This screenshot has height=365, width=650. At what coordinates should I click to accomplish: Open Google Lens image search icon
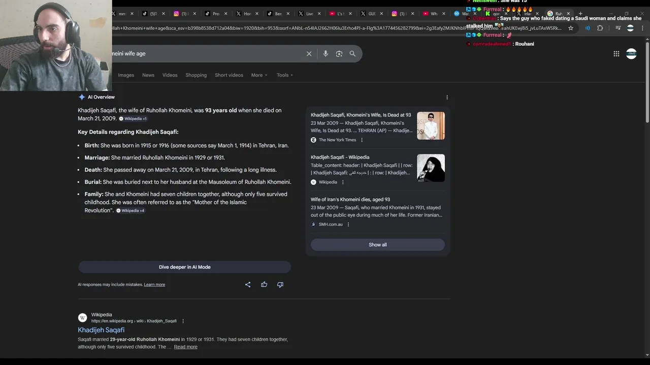coord(339,54)
